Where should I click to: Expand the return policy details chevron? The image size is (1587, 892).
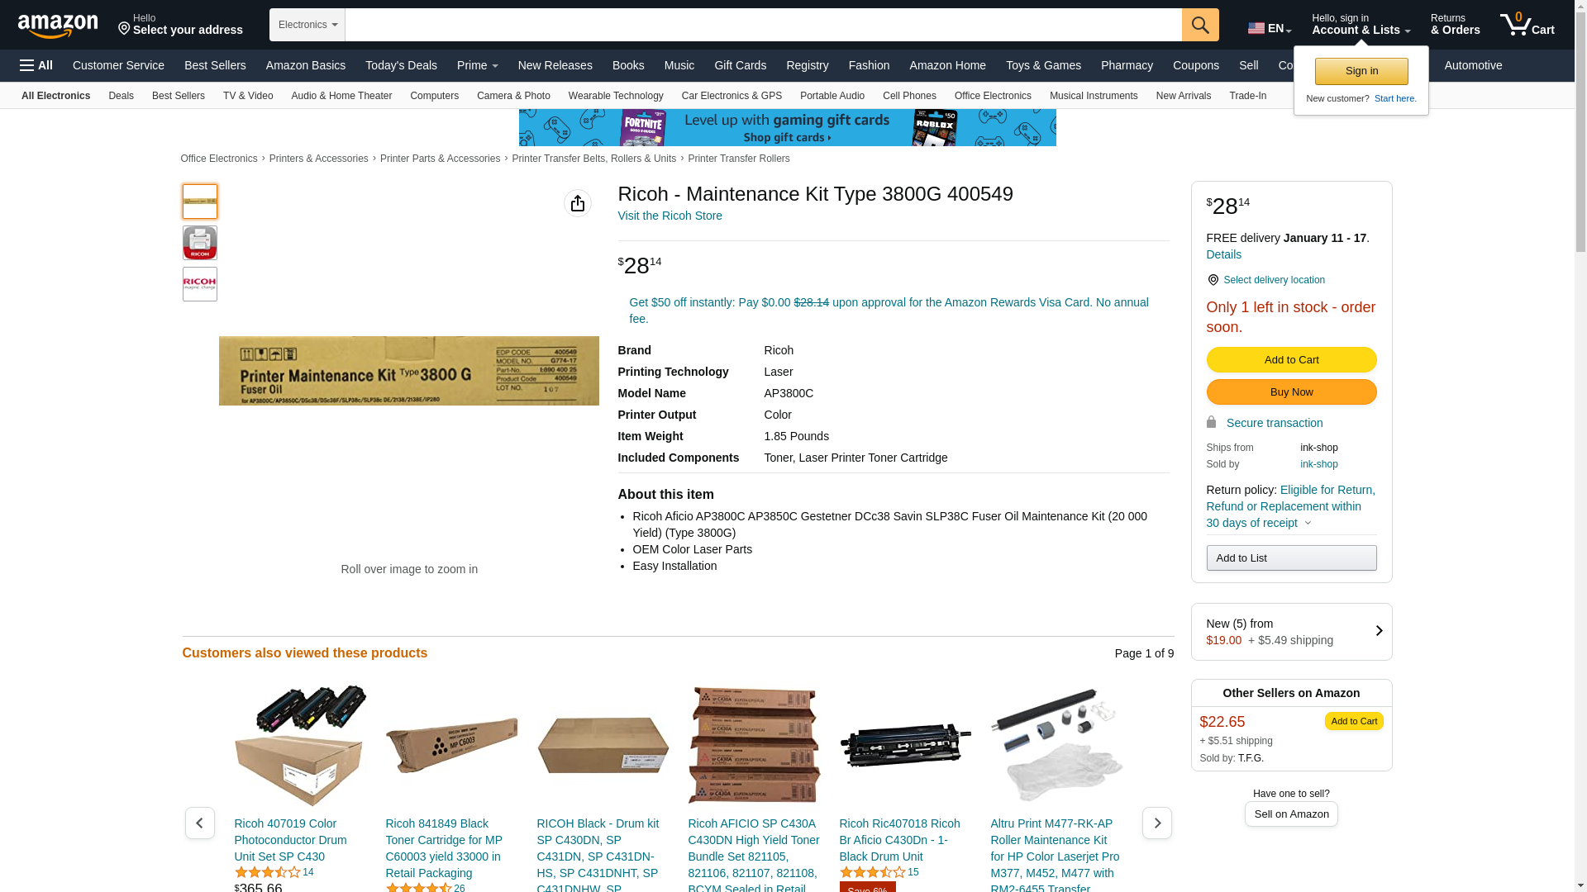pos(1308,523)
